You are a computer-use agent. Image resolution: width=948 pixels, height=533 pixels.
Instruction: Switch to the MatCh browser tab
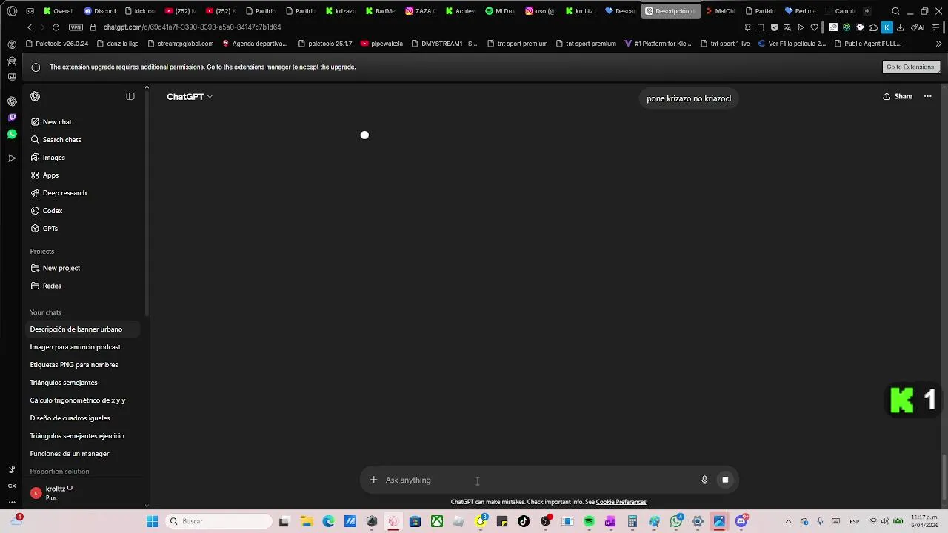click(x=720, y=11)
